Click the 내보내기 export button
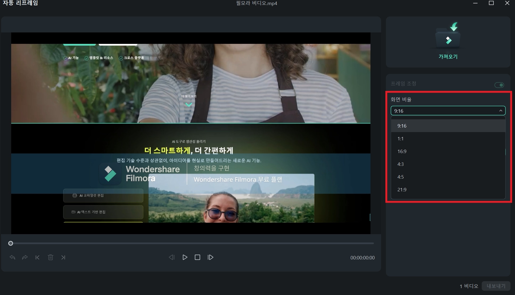This screenshot has height=295, width=515. (496, 286)
